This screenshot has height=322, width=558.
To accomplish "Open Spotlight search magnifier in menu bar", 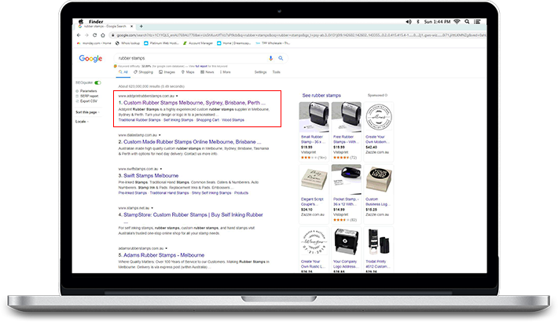I will pyautogui.click(x=467, y=22).
